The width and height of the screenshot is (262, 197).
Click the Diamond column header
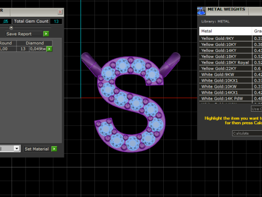click(34, 43)
